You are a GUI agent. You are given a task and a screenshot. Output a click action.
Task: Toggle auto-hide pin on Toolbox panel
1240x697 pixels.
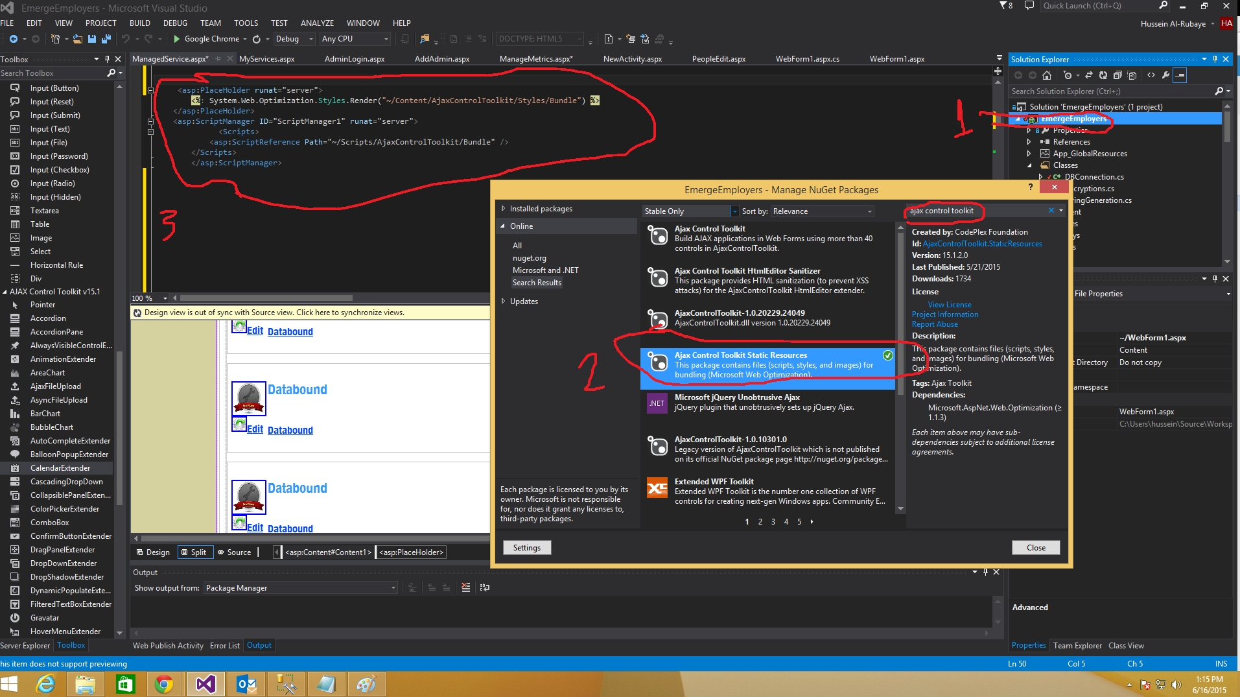click(x=107, y=59)
